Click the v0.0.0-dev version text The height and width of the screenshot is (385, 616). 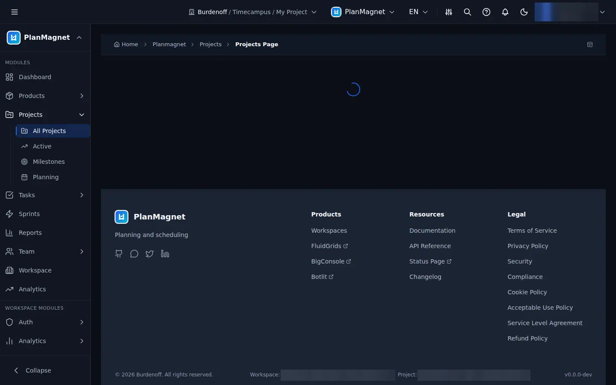pyautogui.click(x=578, y=375)
